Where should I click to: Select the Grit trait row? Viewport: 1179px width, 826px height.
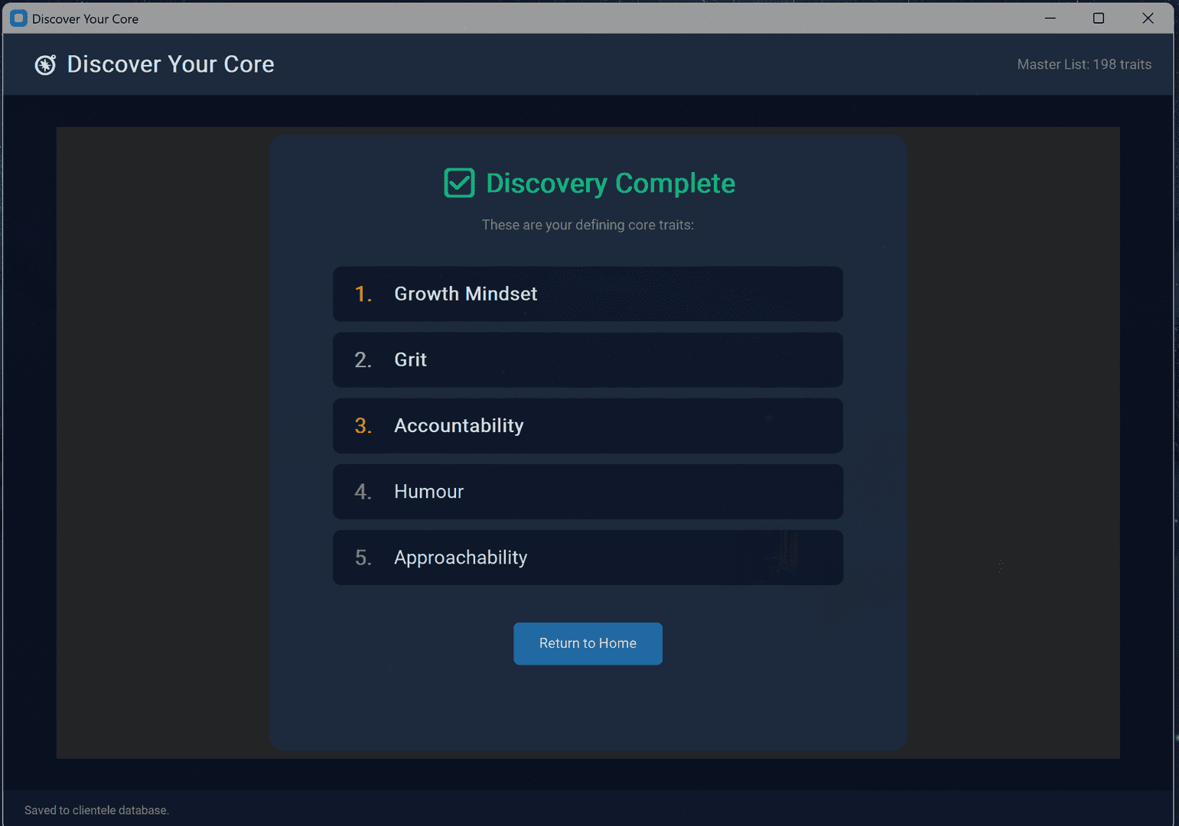point(588,359)
